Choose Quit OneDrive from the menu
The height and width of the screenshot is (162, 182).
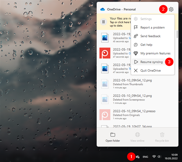click(153, 71)
